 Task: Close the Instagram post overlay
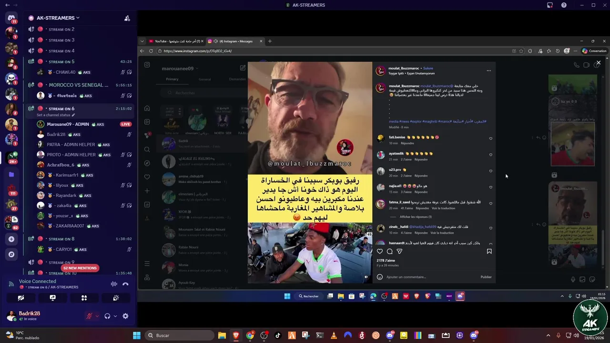599,62
